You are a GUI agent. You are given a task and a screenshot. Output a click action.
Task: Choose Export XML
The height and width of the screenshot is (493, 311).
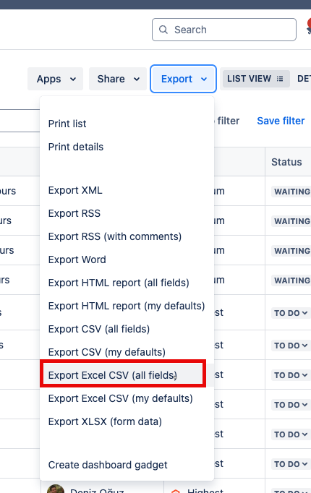pyautogui.click(x=127, y=190)
